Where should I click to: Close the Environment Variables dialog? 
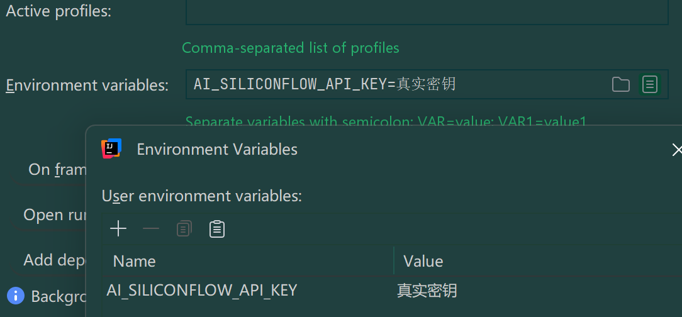676,150
